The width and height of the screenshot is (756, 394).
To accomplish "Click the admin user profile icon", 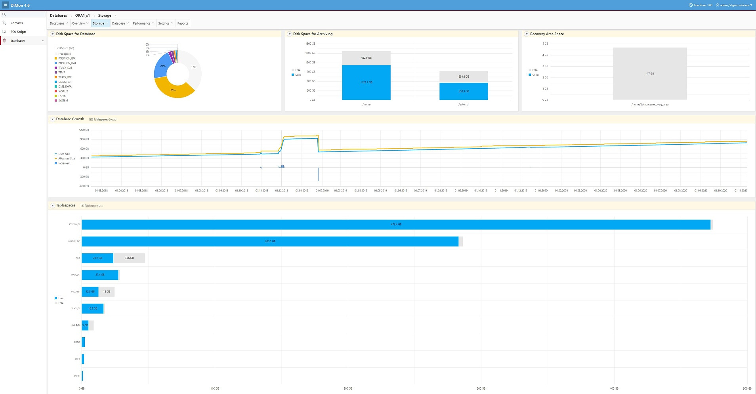I will pos(717,5).
